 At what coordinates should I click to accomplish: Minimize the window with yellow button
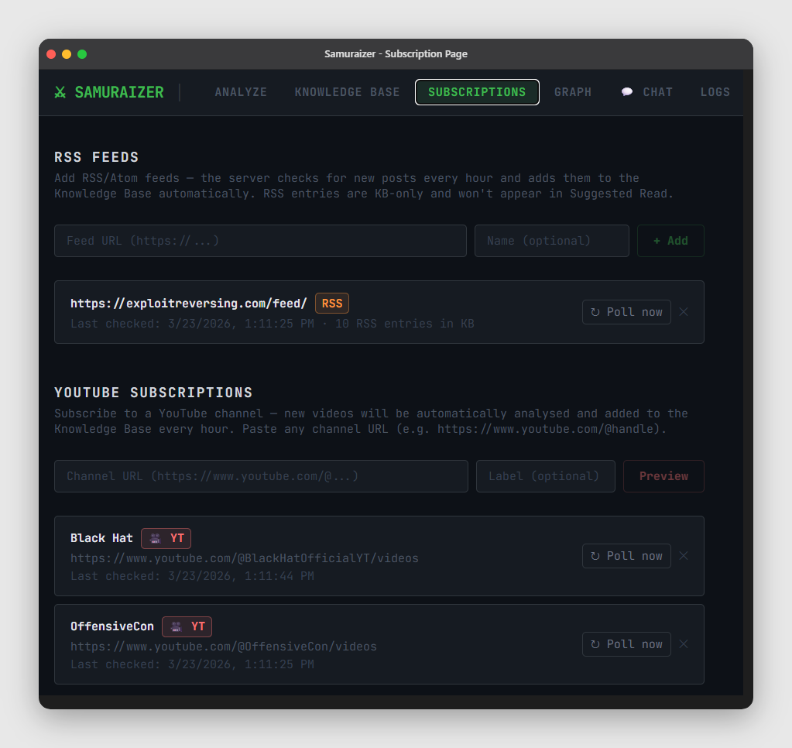[x=67, y=54]
